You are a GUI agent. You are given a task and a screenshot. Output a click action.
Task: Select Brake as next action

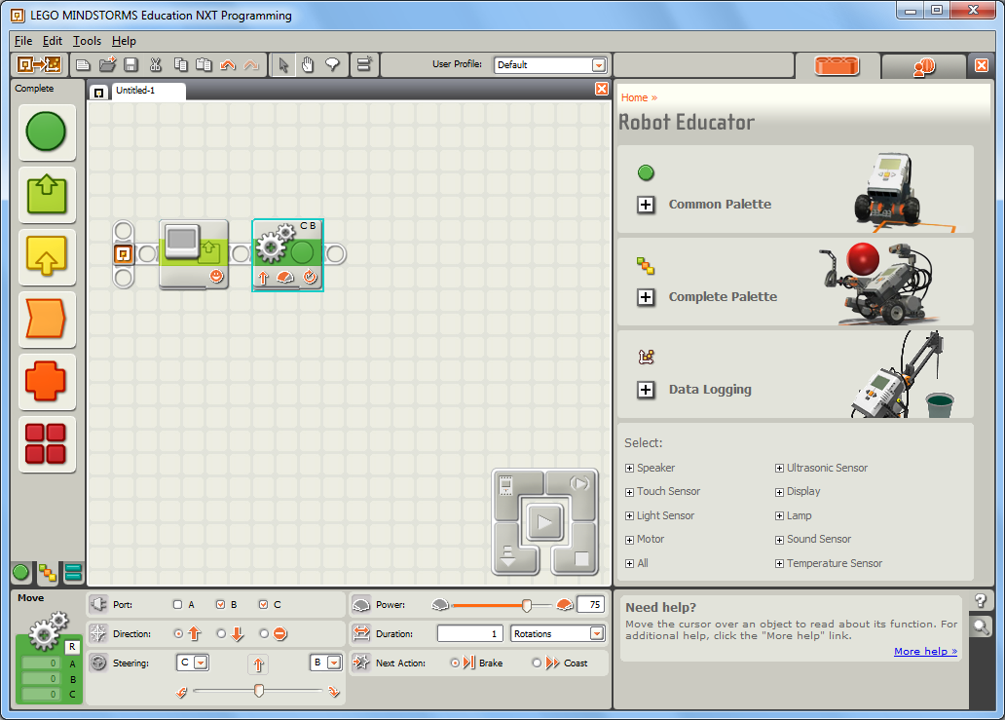455,663
